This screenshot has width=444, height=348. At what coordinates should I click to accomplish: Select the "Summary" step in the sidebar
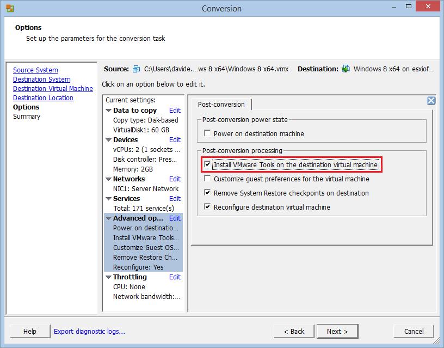click(26, 116)
